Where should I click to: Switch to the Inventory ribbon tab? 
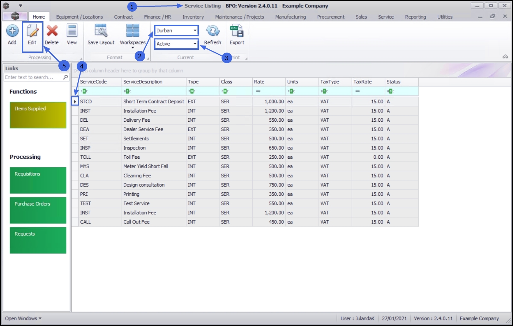click(x=193, y=17)
